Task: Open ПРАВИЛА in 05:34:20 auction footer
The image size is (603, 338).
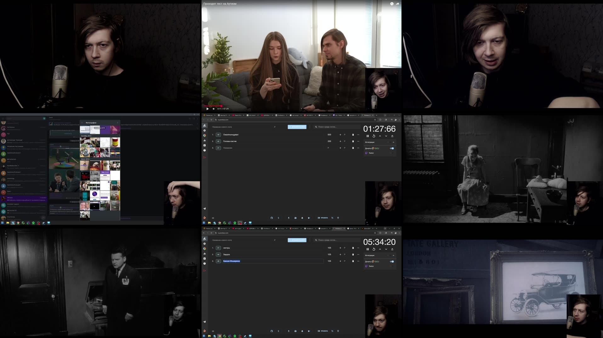Action: pos(323,331)
